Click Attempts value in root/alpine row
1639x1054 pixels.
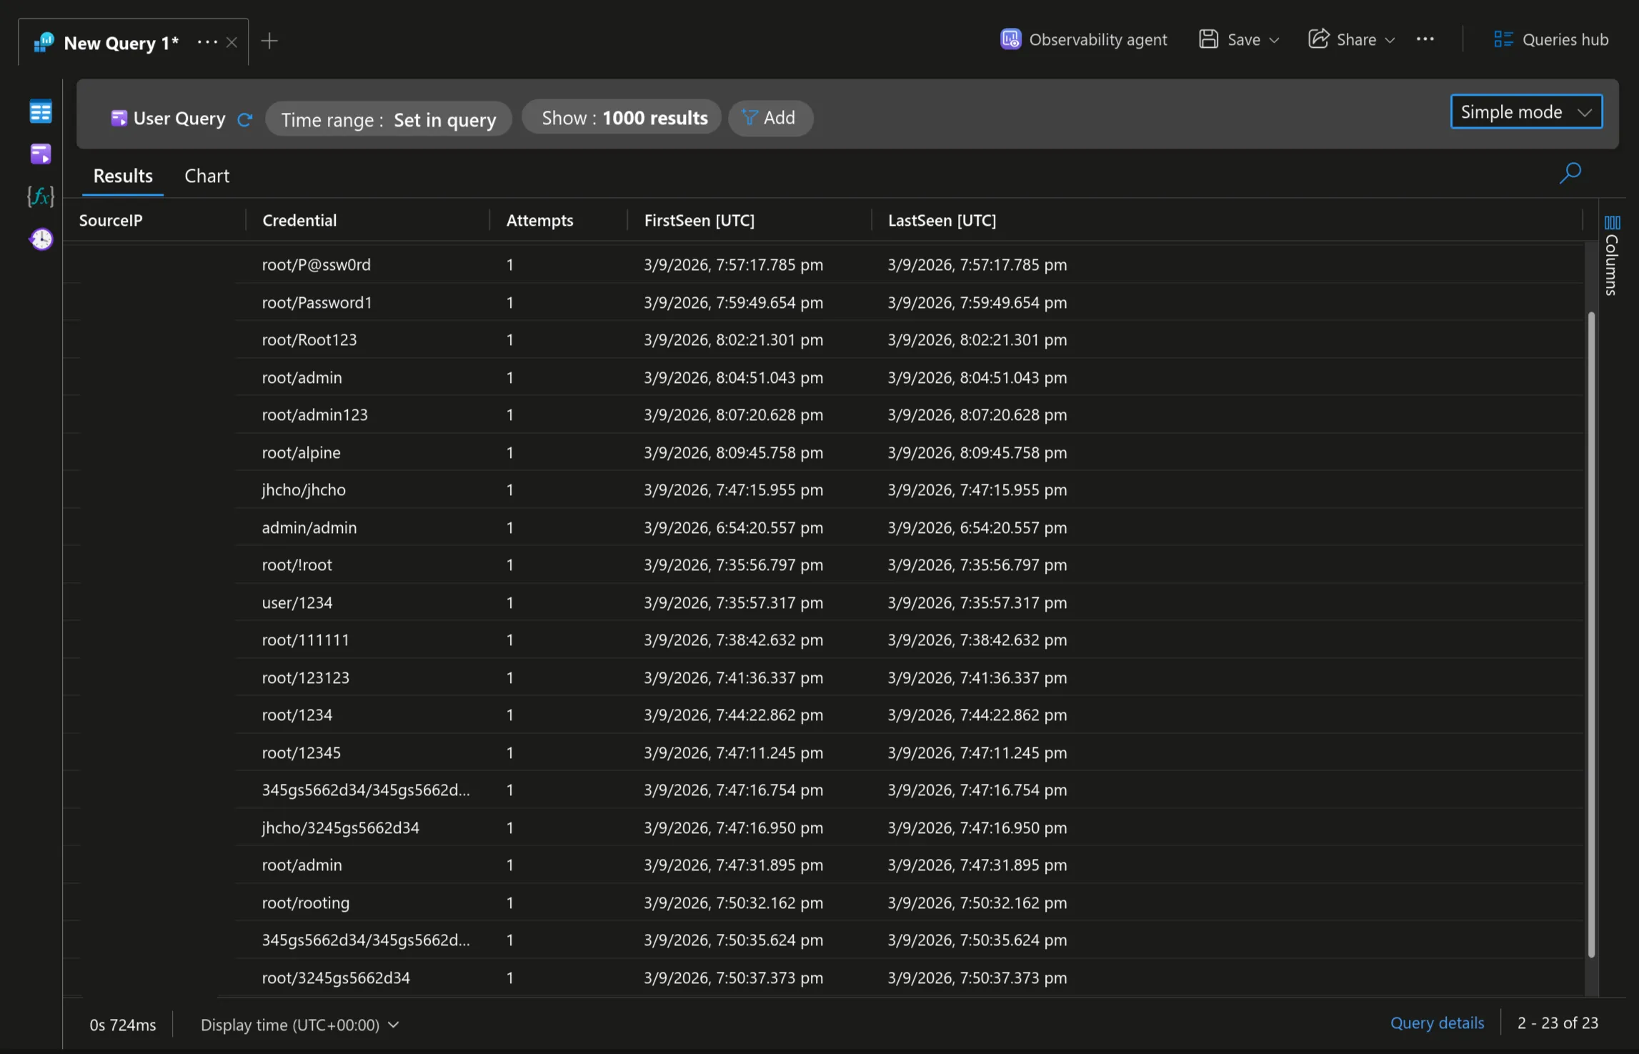[x=509, y=452]
